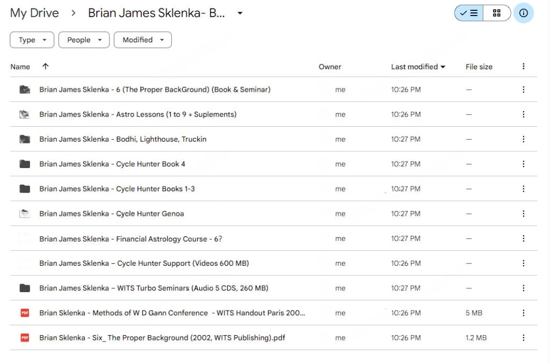Viewport: 550px width, 363px height.
Task: More actions for Astro Lessons folder
Action: [523, 114]
